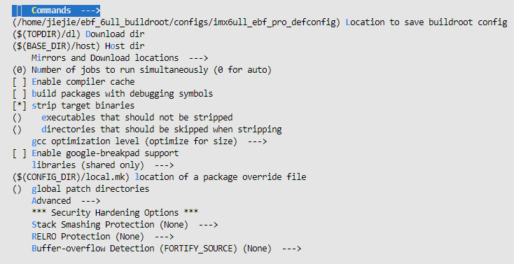This screenshot has width=514, height=264.
Task: Select the Download dir option
Action: (78, 34)
